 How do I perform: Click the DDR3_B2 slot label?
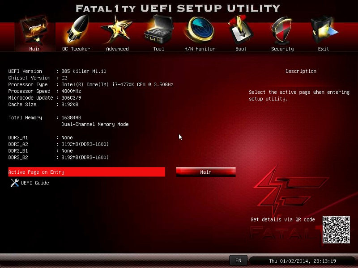coord(18,158)
